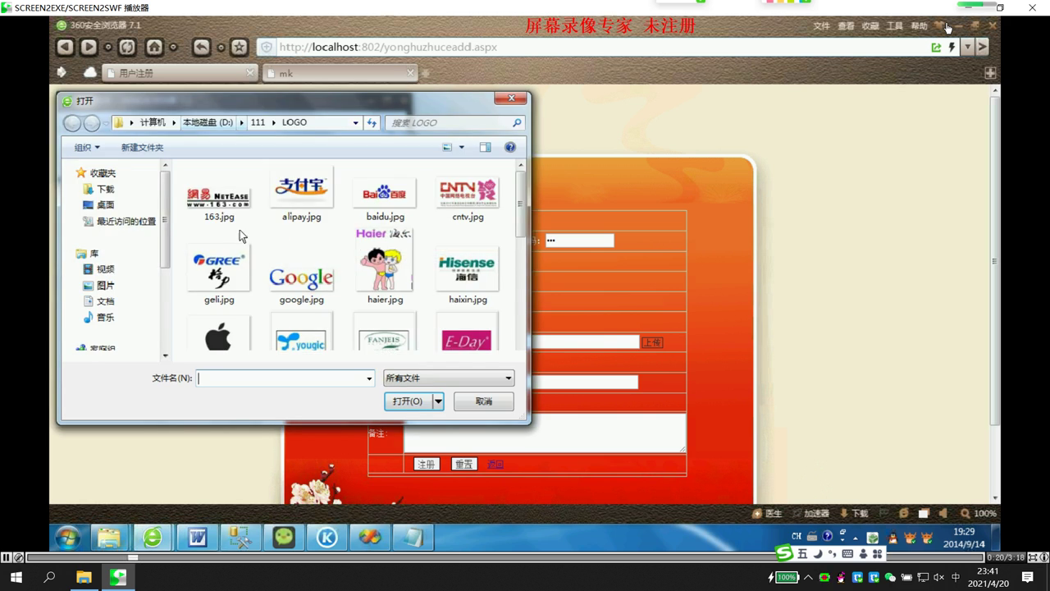Click the search magnifier in the LOGO search box
This screenshot has height=591, width=1050.
coord(517,122)
